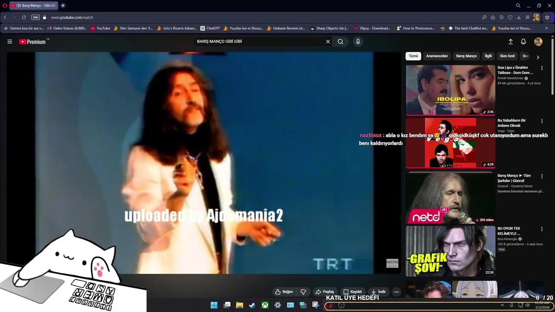The width and height of the screenshot is (555, 312).
Task: Save the video with Kaydet
Action: click(353, 292)
